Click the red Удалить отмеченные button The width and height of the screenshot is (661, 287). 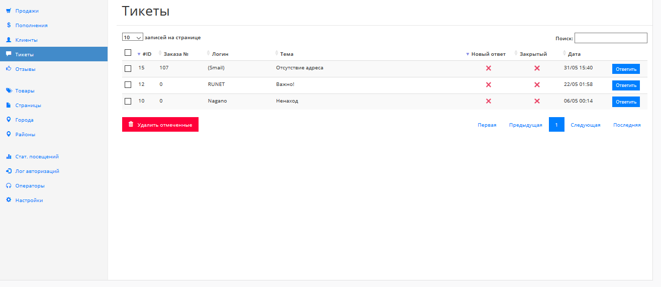160,125
